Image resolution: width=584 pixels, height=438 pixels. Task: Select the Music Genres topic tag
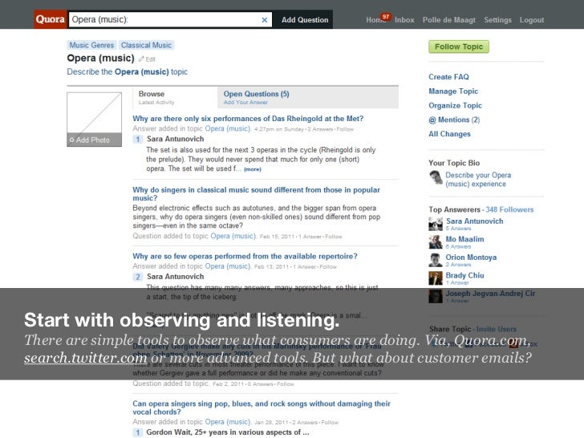click(x=91, y=45)
